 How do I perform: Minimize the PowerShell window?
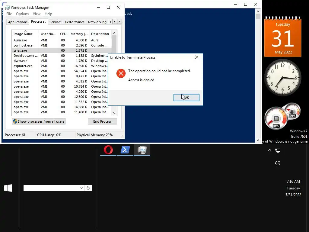click(236, 4)
